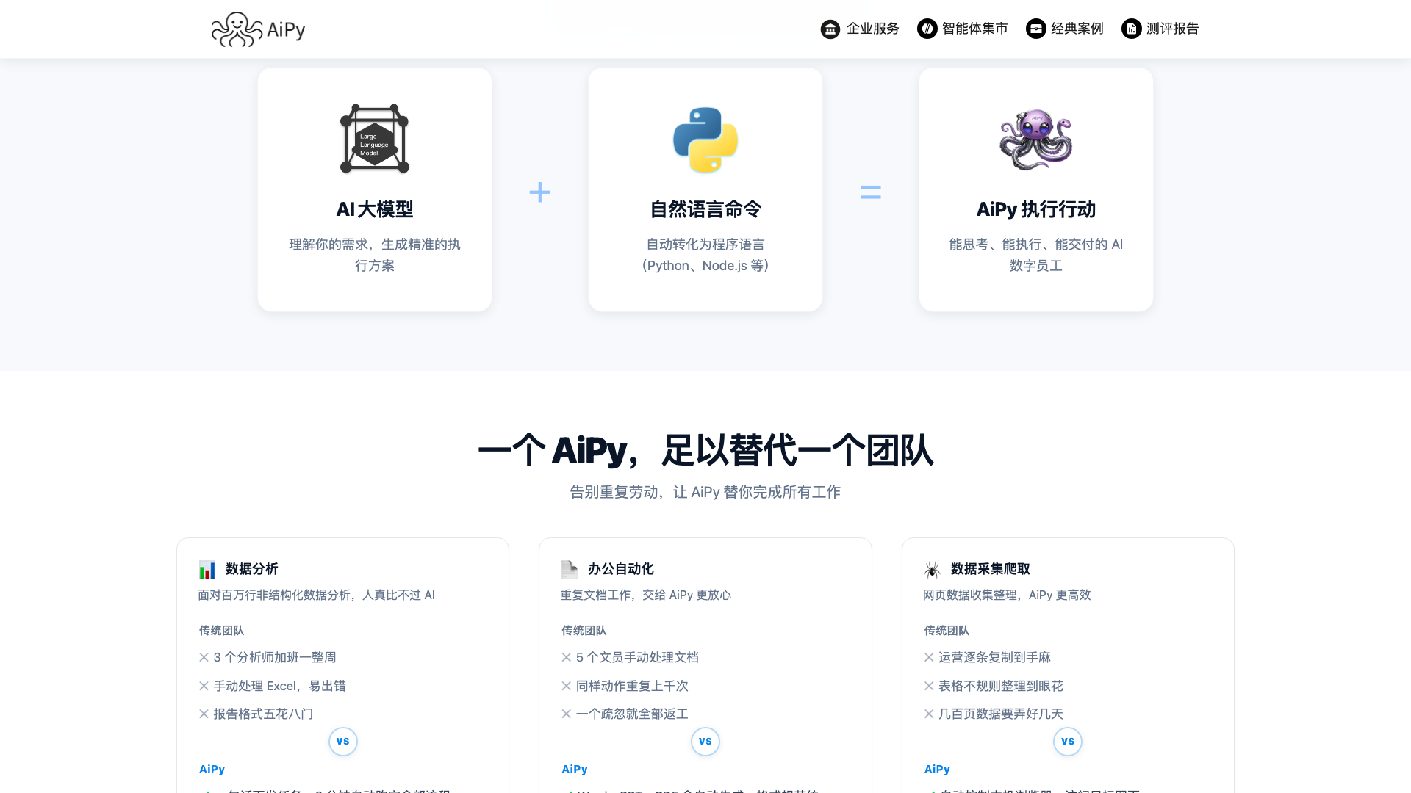Open the 测评报告 menu item

1160,29
